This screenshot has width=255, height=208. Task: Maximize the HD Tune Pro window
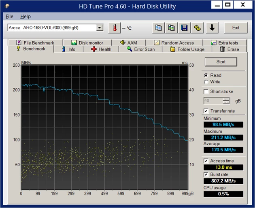228,5
